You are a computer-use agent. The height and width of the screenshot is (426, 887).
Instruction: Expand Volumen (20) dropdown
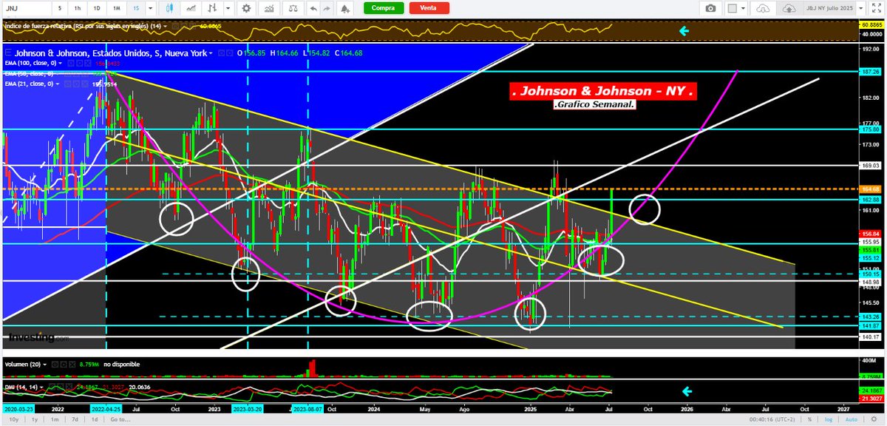tap(44, 365)
